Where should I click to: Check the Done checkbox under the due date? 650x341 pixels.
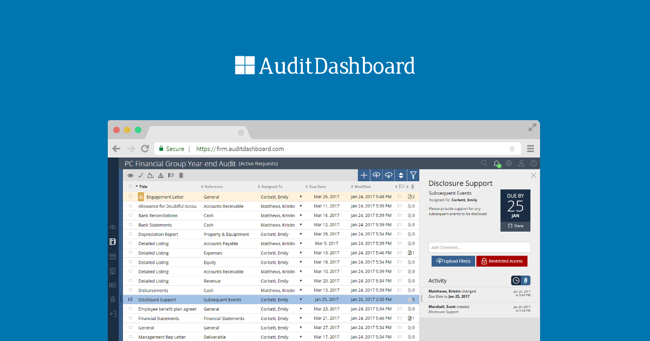point(510,226)
